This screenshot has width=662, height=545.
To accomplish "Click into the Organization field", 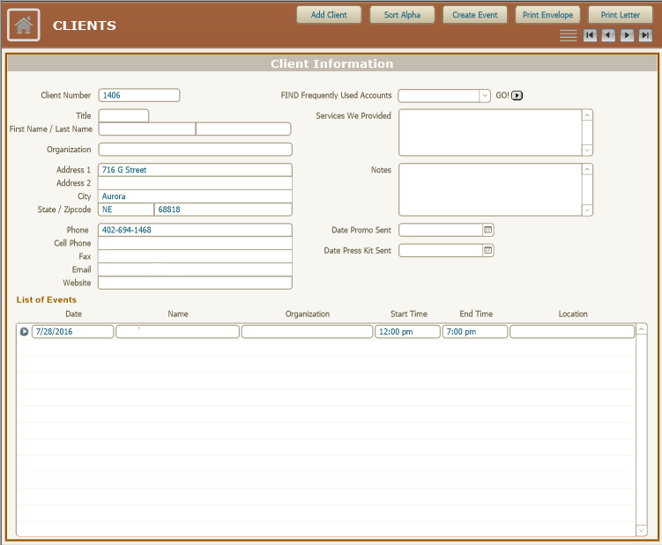I will click(195, 150).
